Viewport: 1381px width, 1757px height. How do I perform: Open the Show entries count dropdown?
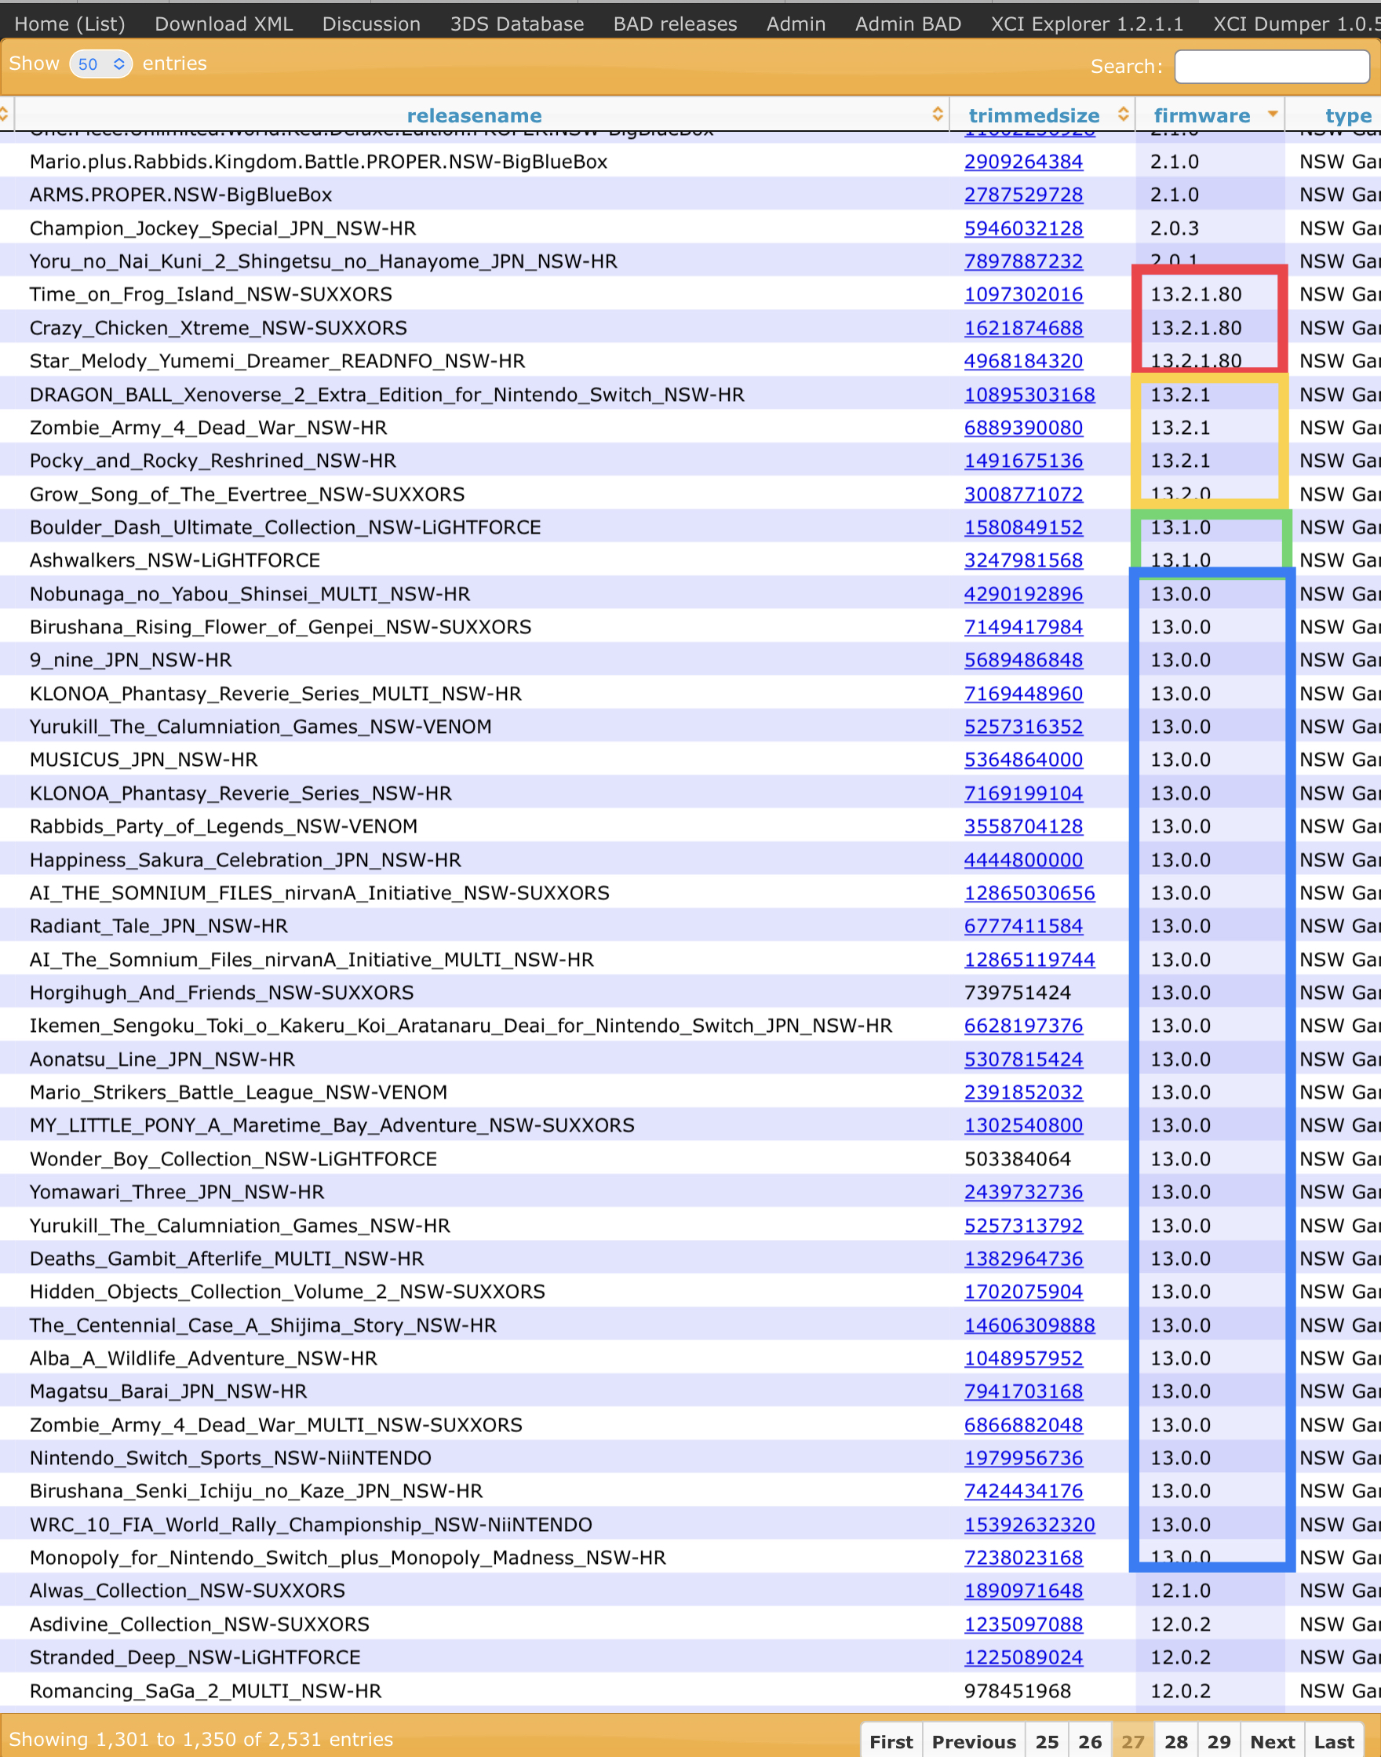click(101, 64)
